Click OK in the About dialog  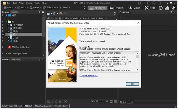pos(132,84)
